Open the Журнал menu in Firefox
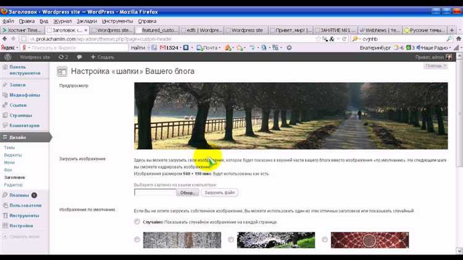Image resolution: width=463 pixels, height=260 pixels. coord(62,20)
